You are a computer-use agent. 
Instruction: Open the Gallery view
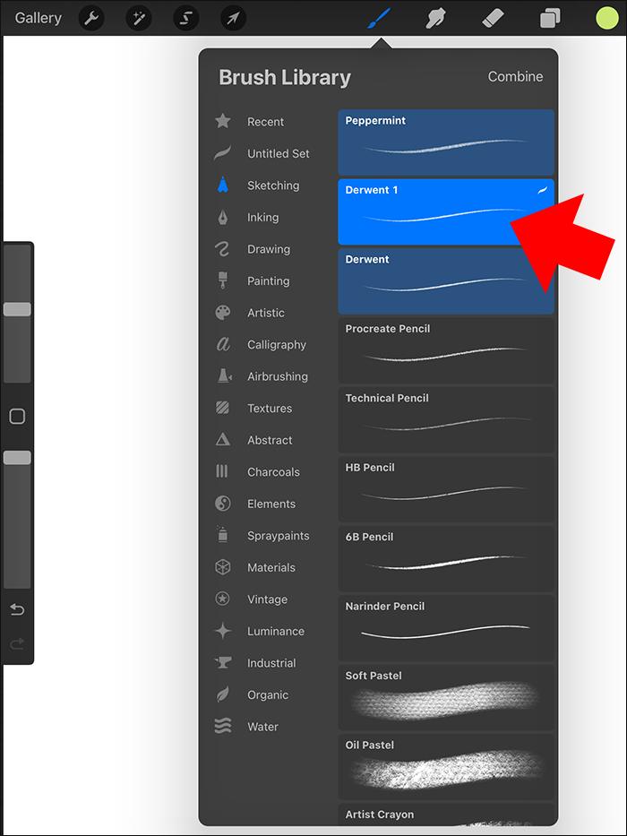pyautogui.click(x=38, y=18)
